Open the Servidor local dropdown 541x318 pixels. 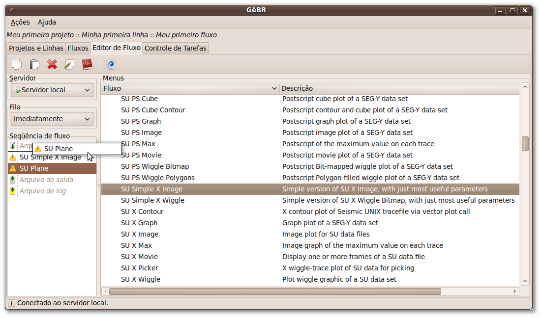(x=52, y=90)
